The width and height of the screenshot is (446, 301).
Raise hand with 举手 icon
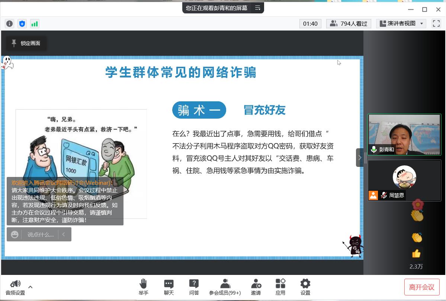143,287
